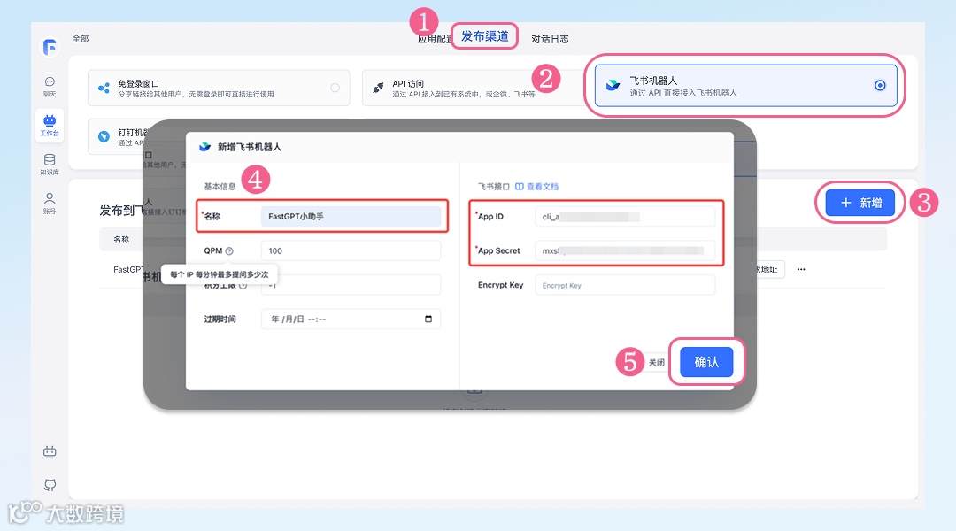Screen dimensions: 956x531
Task: Open the 知识库 knowledge base sidebar icon
Action: point(50,164)
